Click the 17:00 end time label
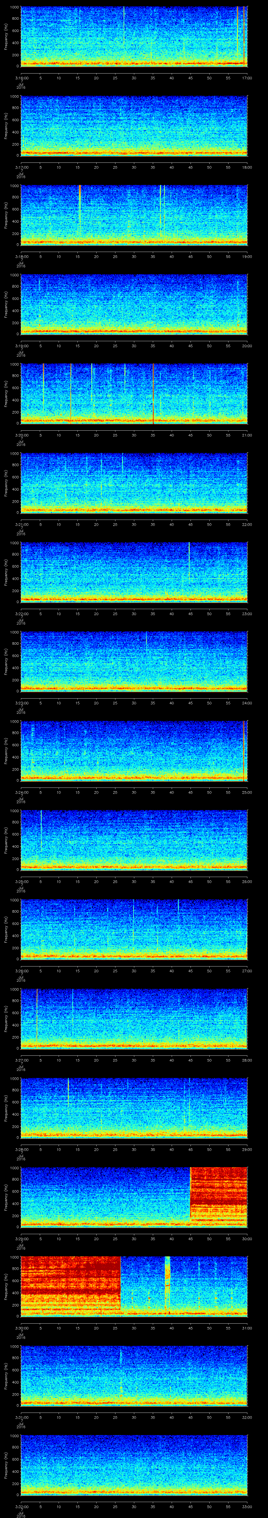Viewport: 268px width, 1518px height. tap(247, 78)
